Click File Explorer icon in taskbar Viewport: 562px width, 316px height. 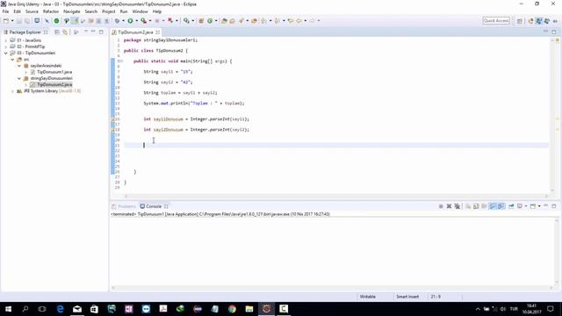[249, 309]
